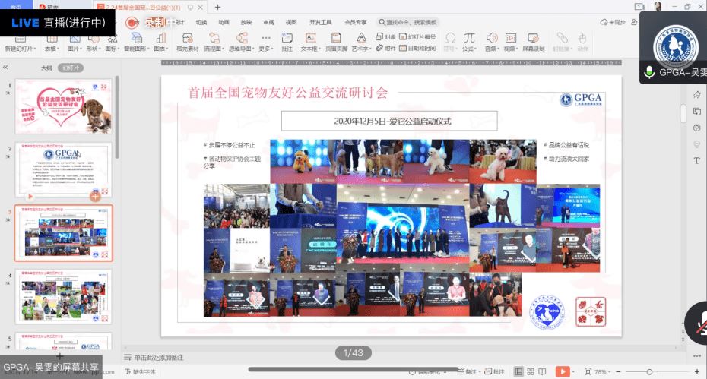707x379 pixels.
Task: Open the 开发工具 (Developer) tab
Action: [321, 22]
